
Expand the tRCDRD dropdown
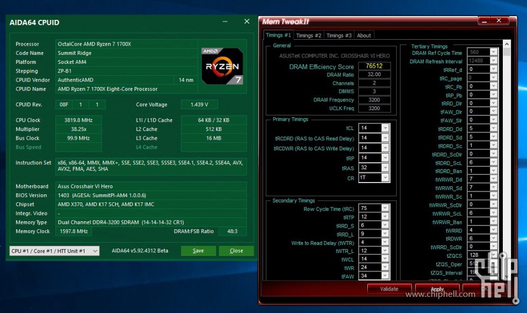tap(386, 138)
